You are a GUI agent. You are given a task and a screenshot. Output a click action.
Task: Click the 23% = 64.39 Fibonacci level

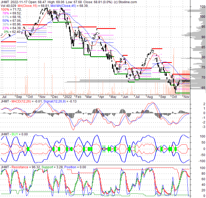12,28
